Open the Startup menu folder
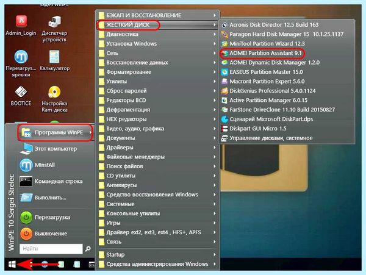Screen dimensions: 366x275 point(157,255)
